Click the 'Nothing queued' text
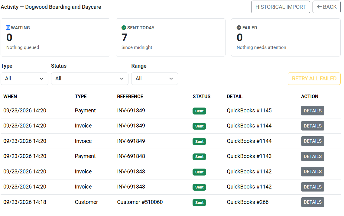Image resolution: width=344 pixels, height=216 pixels. [23, 47]
